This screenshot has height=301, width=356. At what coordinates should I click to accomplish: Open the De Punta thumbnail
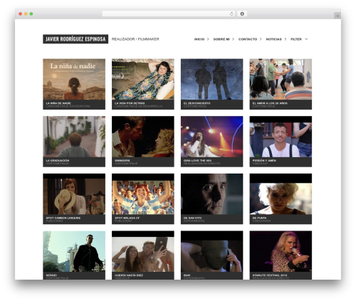point(281,194)
